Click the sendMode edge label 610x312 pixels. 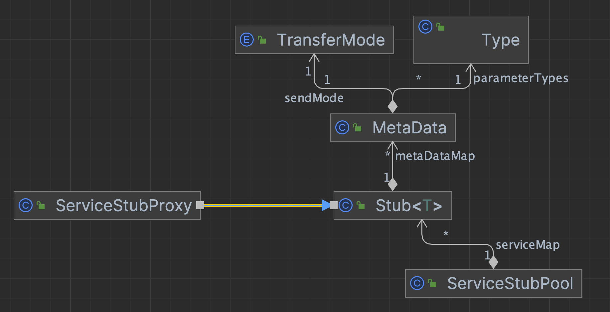(x=314, y=98)
